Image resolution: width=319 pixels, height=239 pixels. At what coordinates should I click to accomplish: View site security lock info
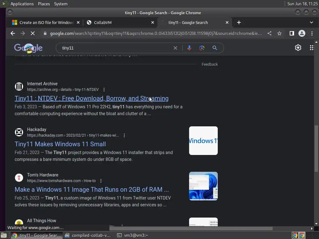(x=45, y=33)
